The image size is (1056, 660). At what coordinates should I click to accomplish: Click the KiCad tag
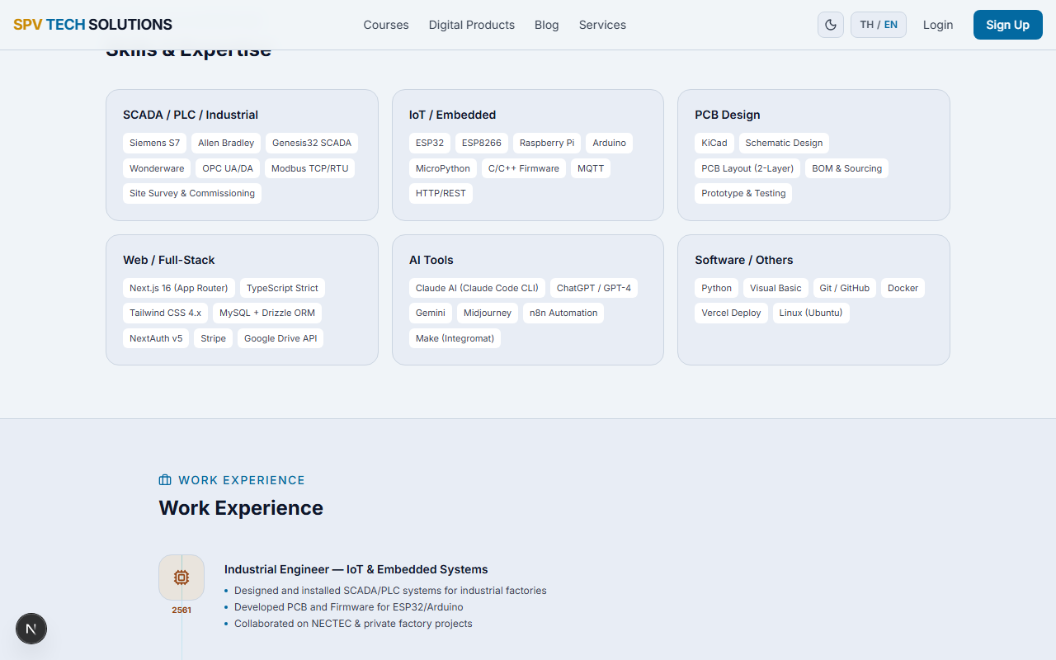click(714, 143)
